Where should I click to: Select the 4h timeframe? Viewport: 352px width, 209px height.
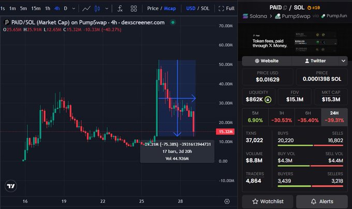click(x=57, y=8)
